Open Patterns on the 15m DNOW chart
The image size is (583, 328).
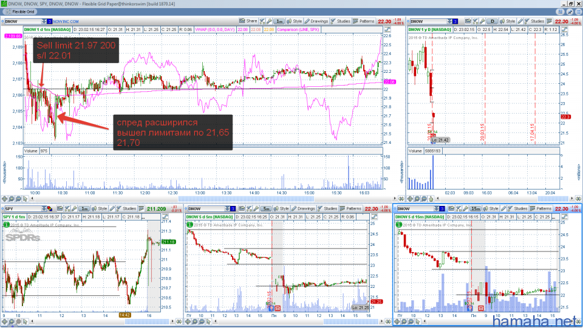tap(541, 208)
